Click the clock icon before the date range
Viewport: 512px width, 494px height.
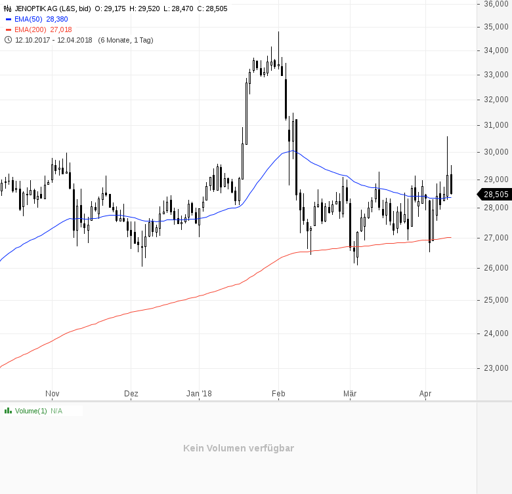[8, 40]
